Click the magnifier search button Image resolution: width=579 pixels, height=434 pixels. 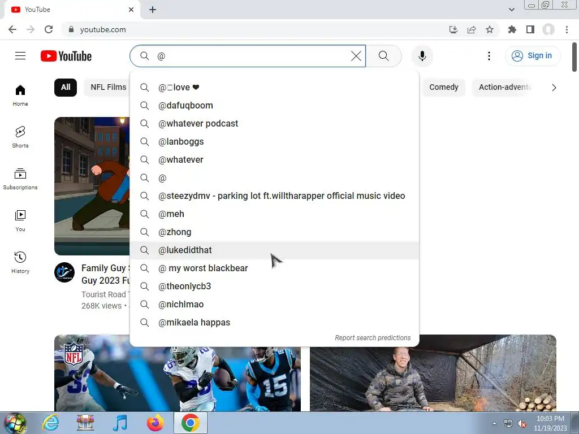tap(384, 56)
